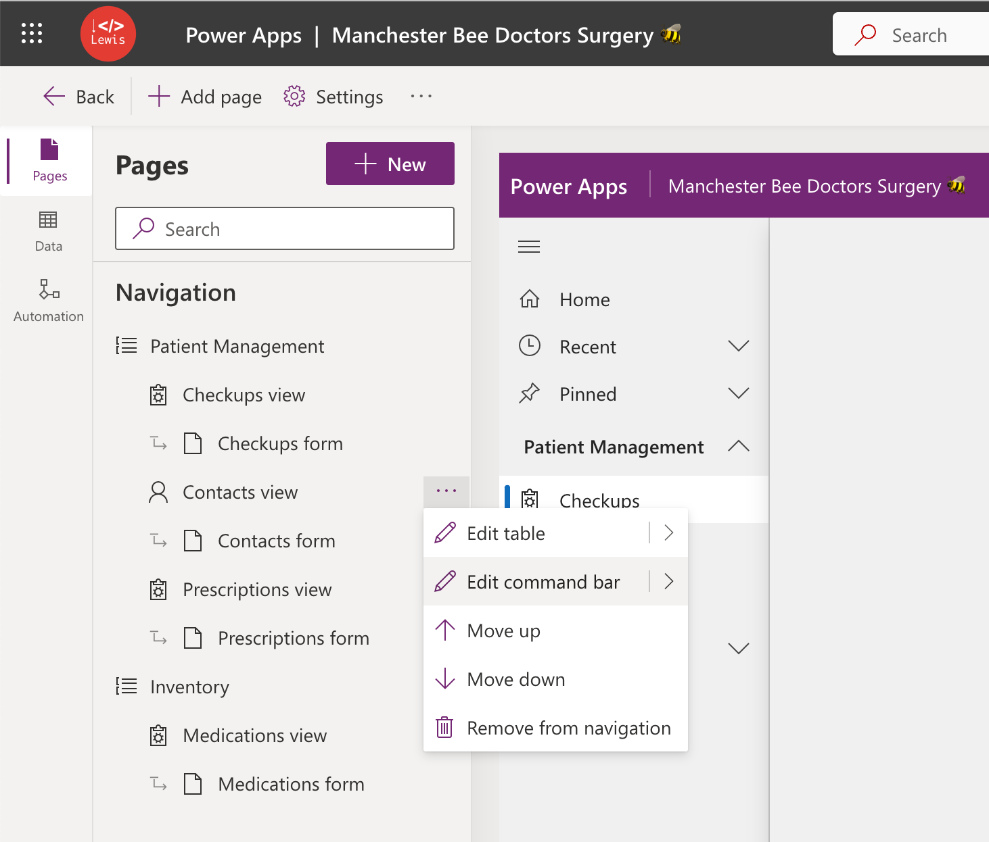Choose Remove from navigation

[x=555, y=728]
